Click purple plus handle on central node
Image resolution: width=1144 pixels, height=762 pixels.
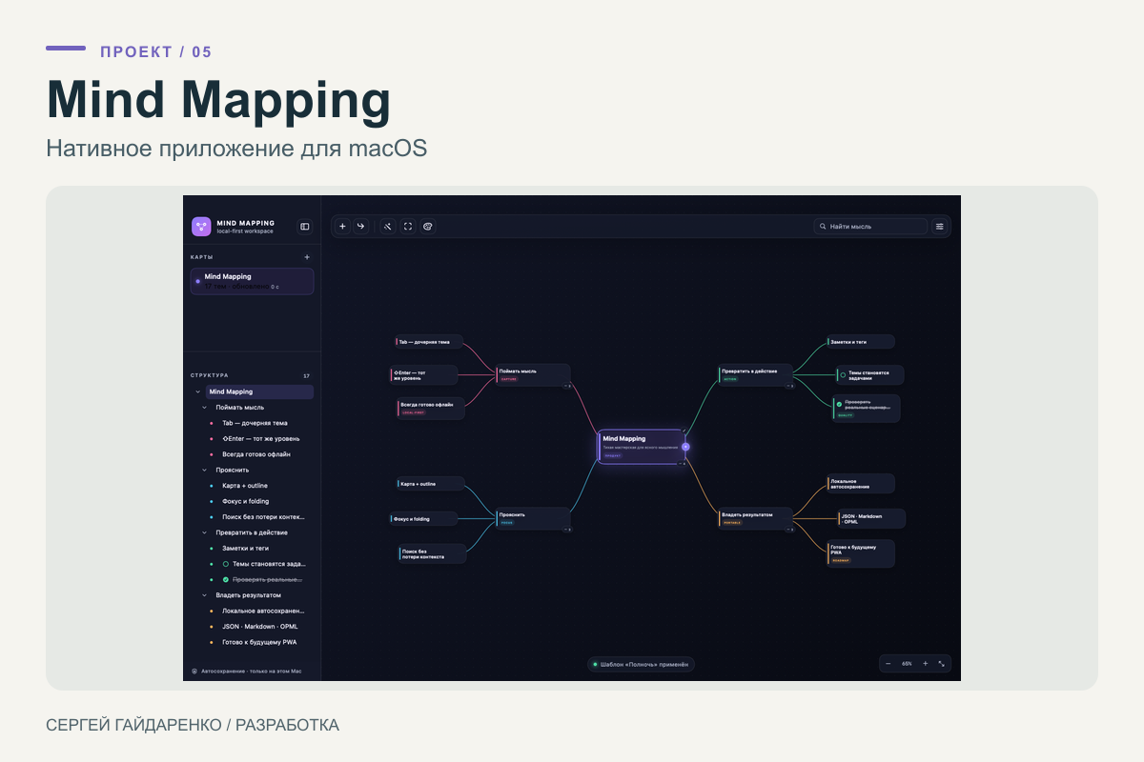685,447
